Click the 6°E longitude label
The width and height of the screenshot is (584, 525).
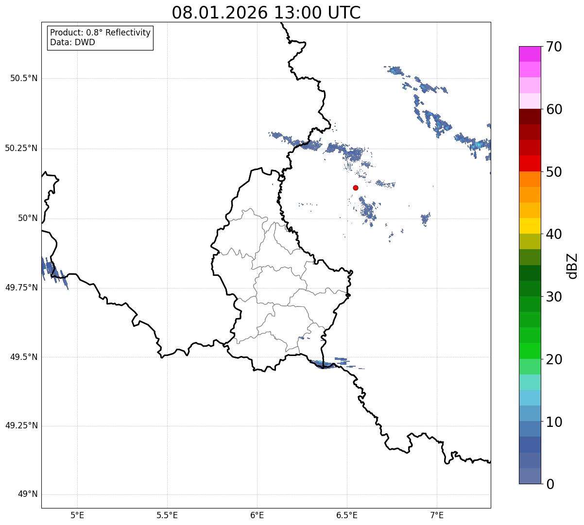(x=257, y=515)
